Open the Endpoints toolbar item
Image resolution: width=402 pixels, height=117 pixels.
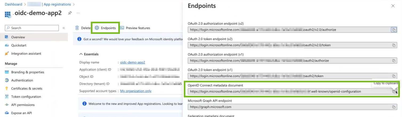105,28
